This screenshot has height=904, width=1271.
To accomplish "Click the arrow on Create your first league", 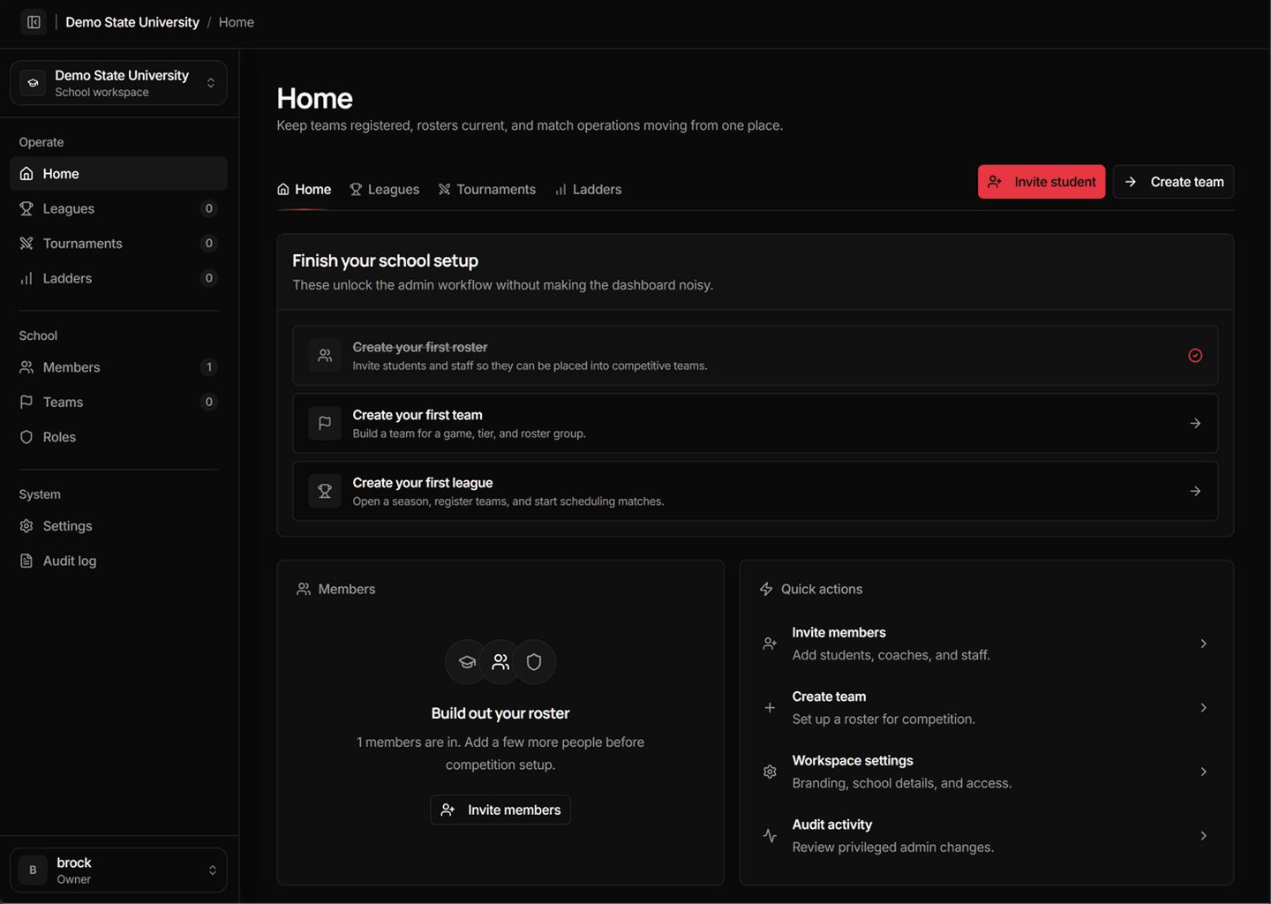I will [1195, 491].
